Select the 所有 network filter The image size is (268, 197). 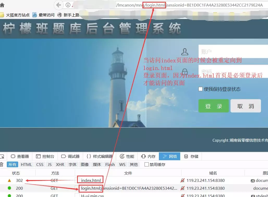(12, 164)
